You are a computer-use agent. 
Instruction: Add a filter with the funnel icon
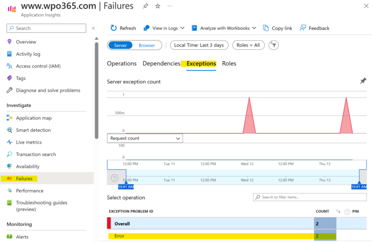click(x=273, y=45)
